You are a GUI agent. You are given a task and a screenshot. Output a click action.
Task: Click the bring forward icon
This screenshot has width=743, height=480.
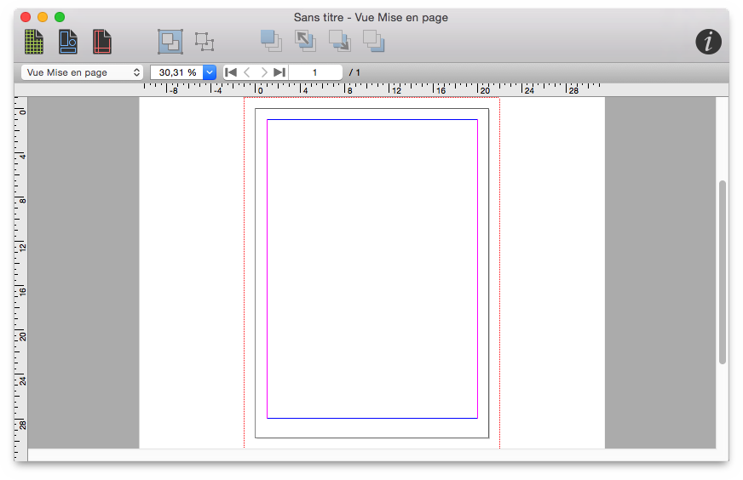click(x=271, y=41)
